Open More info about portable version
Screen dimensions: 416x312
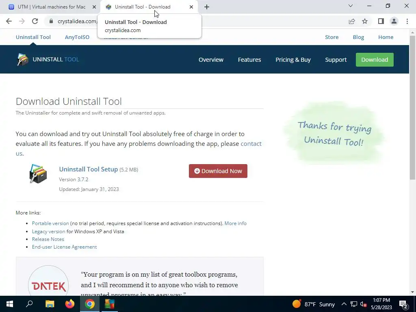[x=235, y=223]
